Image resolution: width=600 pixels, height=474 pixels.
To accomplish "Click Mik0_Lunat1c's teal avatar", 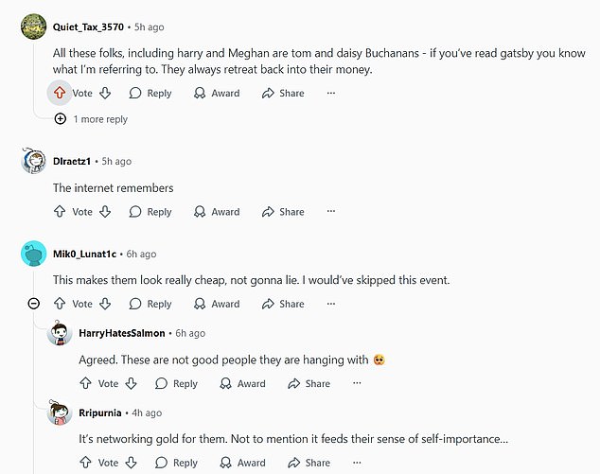I will 33,254.
